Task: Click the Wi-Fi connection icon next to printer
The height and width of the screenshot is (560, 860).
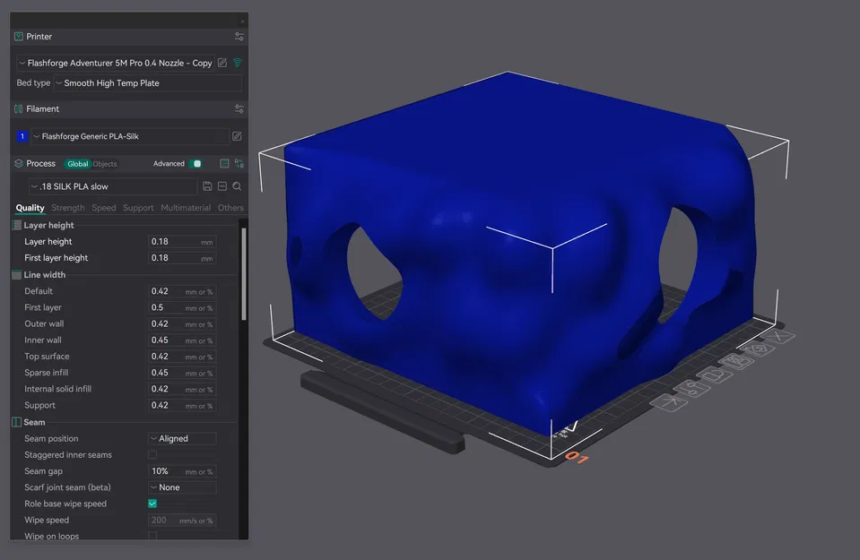Action: click(x=238, y=63)
